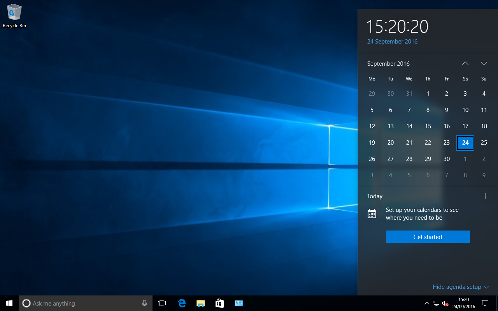Go to next month in calendar
The image size is (498, 311).
point(484,63)
